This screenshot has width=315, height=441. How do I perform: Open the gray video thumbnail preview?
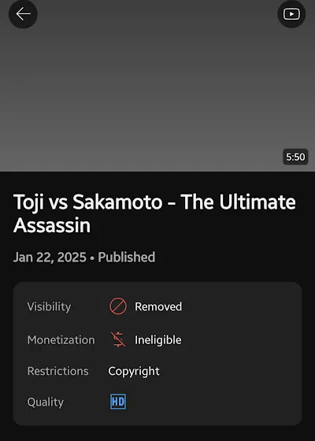(x=157, y=86)
